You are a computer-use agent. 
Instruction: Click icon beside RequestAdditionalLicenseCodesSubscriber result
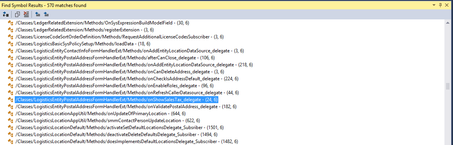(11, 36)
